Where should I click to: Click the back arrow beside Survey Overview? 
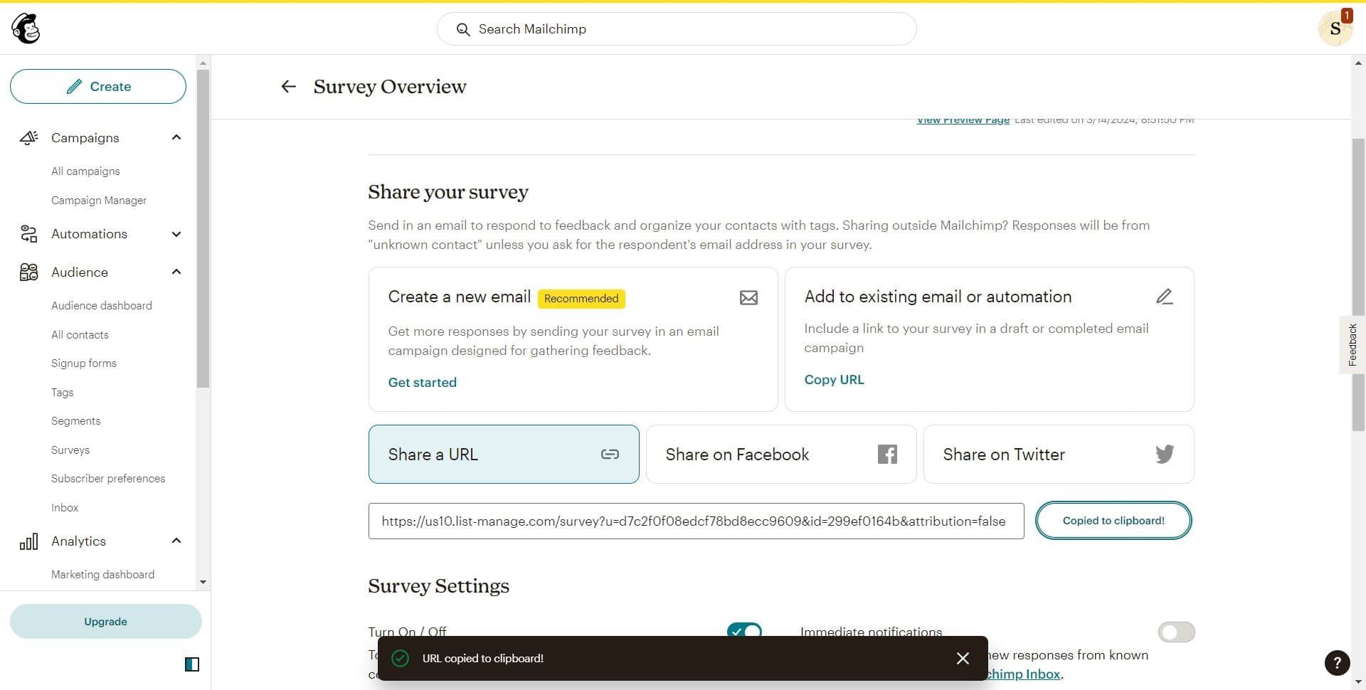point(288,86)
